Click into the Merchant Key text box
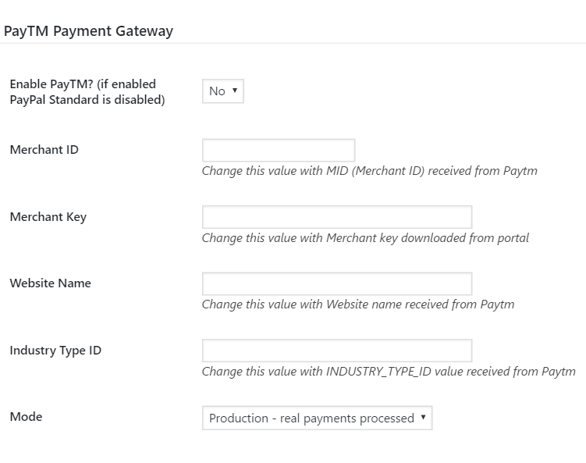Viewport: 586px width, 463px height. tap(337, 217)
